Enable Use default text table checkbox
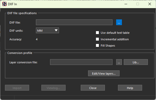This screenshot has height=100, width=156. pos(97,33)
